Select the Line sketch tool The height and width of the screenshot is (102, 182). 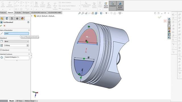click(x=16, y=3)
